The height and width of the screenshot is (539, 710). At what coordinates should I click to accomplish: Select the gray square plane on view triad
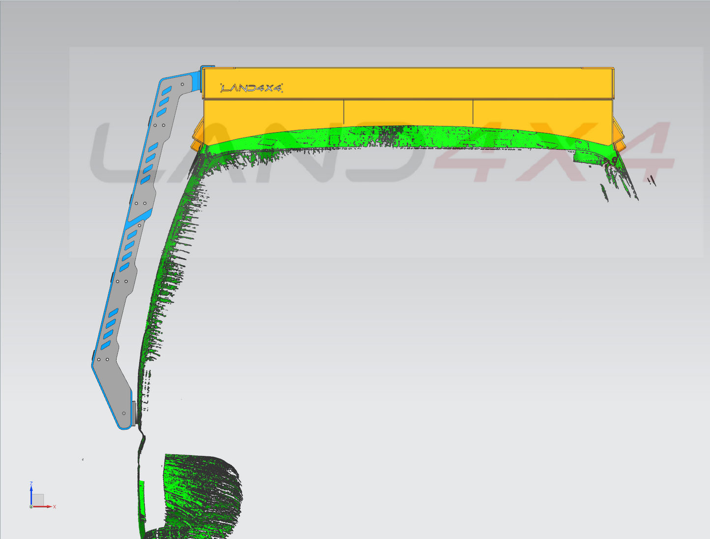click(38, 500)
